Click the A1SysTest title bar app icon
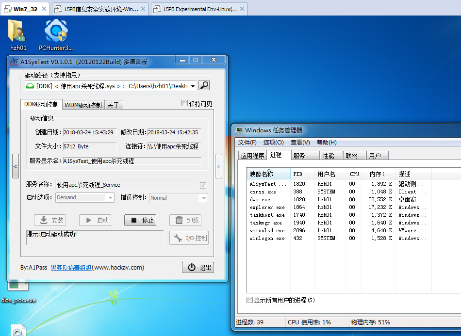 point(14,62)
